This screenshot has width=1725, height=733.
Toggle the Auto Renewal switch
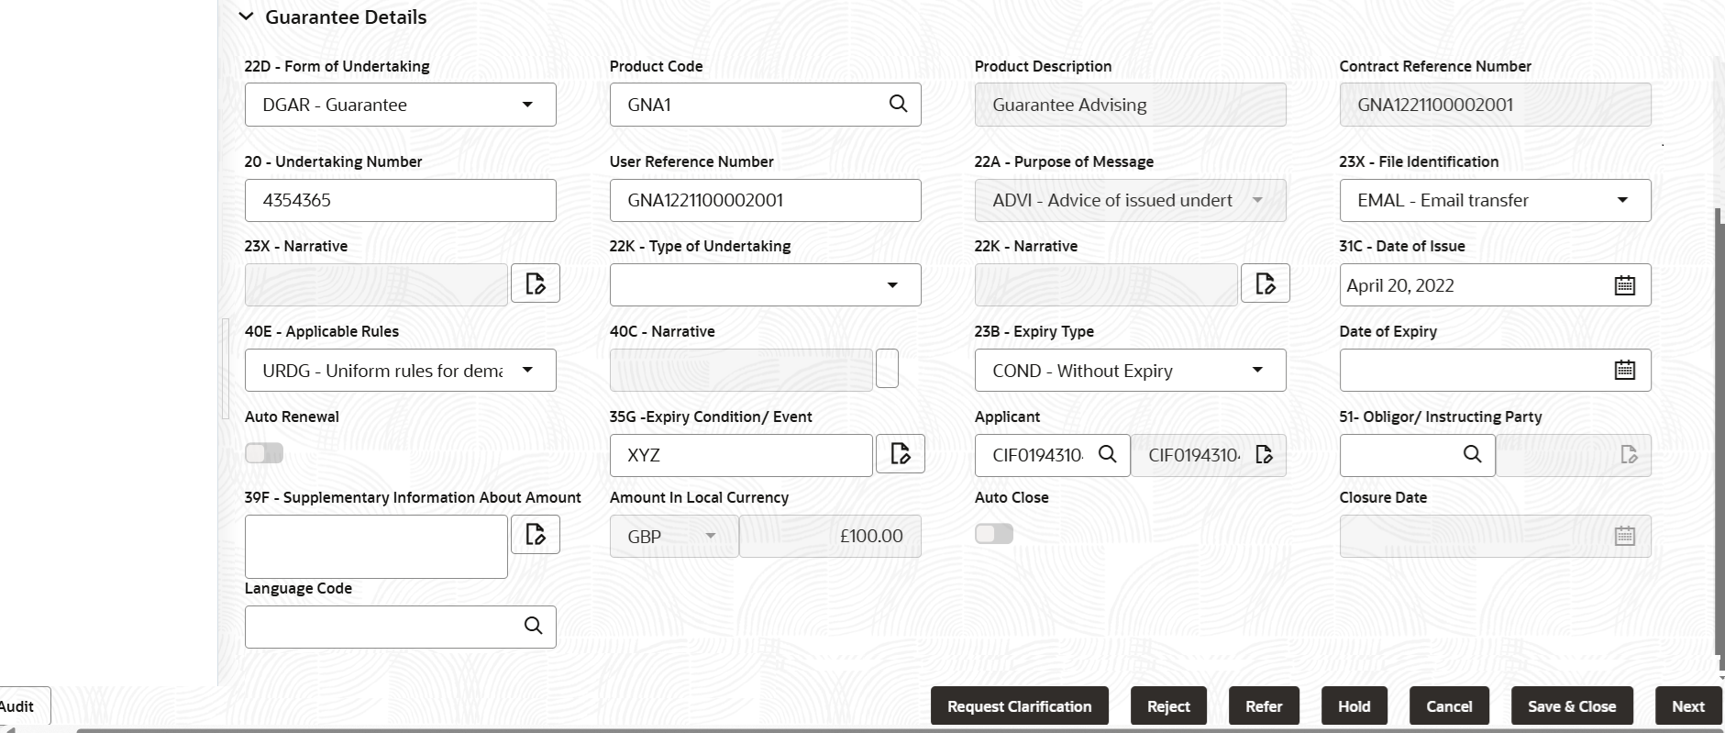(x=264, y=453)
